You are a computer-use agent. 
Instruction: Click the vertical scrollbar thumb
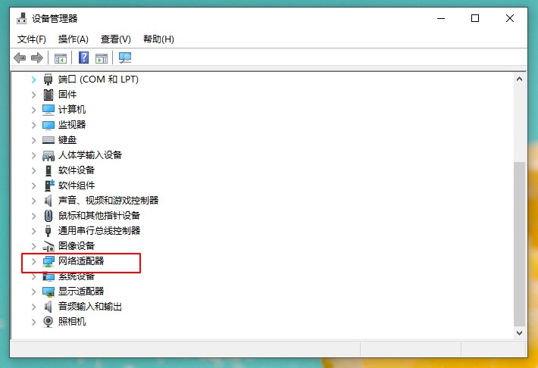click(x=520, y=244)
